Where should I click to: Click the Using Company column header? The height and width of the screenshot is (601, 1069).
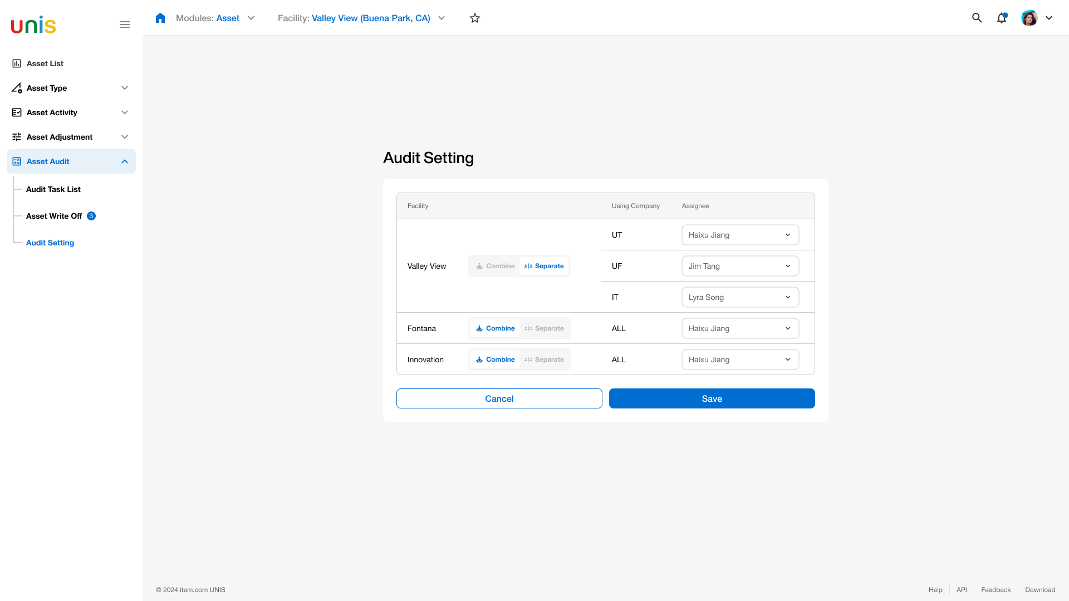pyautogui.click(x=636, y=206)
